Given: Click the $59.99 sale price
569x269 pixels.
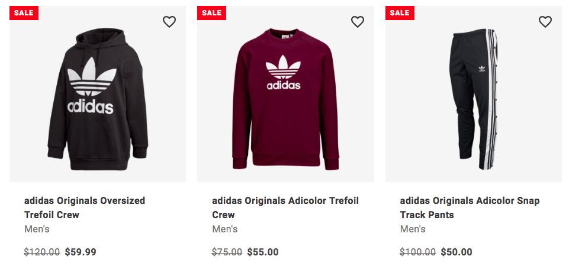Looking at the screenshot, I should 81,252.
